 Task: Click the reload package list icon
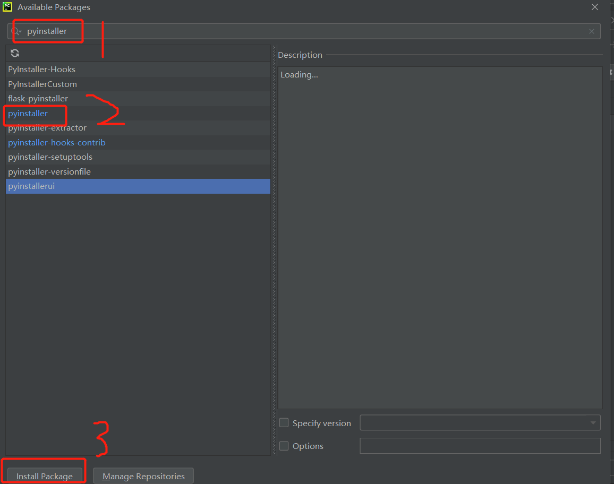(x=15, y=53)
